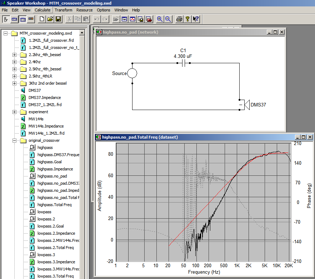This screenshot has width=315, height=279.
Task: Open the View menu
Action: 26,10
